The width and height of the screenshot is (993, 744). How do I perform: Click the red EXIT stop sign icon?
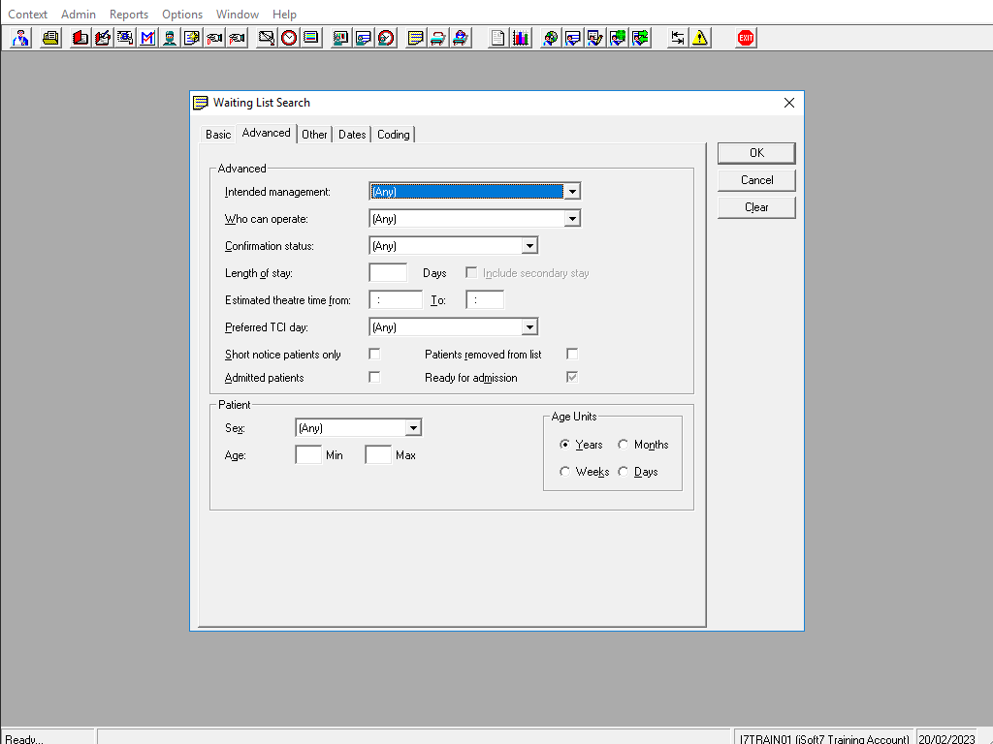(x=746, y=38)
